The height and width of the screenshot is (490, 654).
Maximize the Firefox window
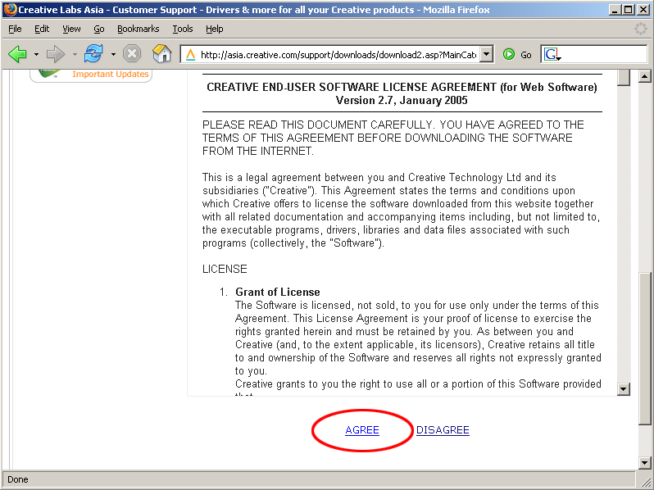point(628,10)
